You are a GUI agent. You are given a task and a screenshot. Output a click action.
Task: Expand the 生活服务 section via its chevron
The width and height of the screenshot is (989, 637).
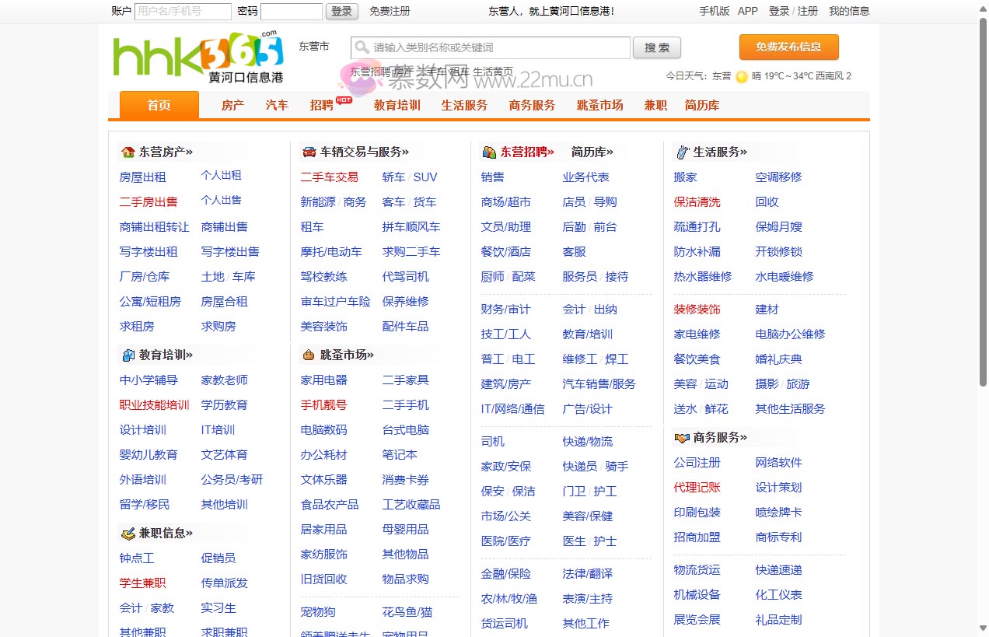(745, 151)
